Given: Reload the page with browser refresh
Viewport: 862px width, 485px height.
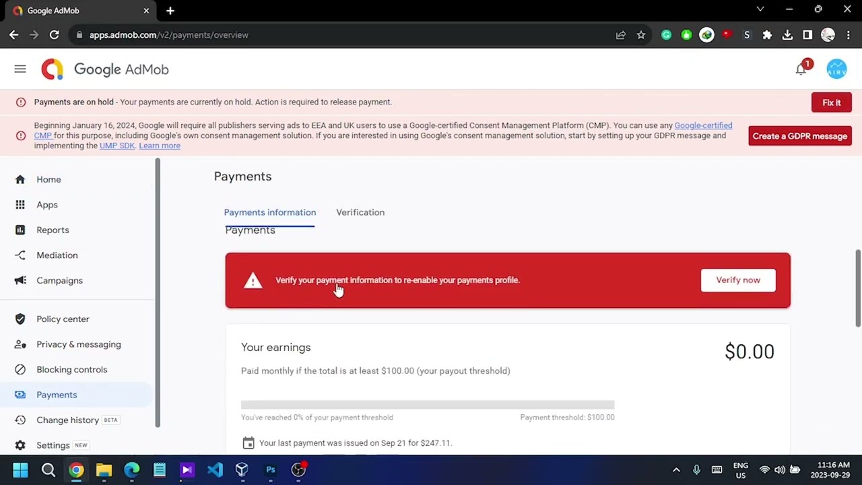Looking at the screenshot, I should 55,35.
